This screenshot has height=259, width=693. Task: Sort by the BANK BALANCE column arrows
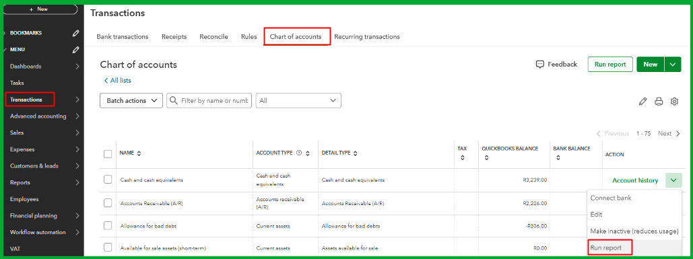click(x=558, y=157)
